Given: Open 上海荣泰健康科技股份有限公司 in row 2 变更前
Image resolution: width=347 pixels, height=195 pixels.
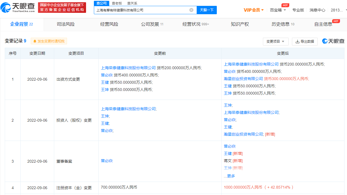Looking at the screenshot, I should coord(128,109).
